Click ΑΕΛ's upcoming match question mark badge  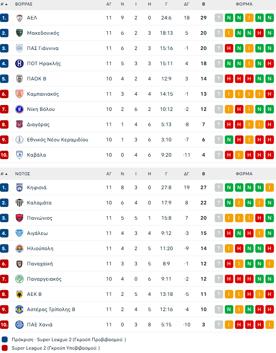point(219,18)
